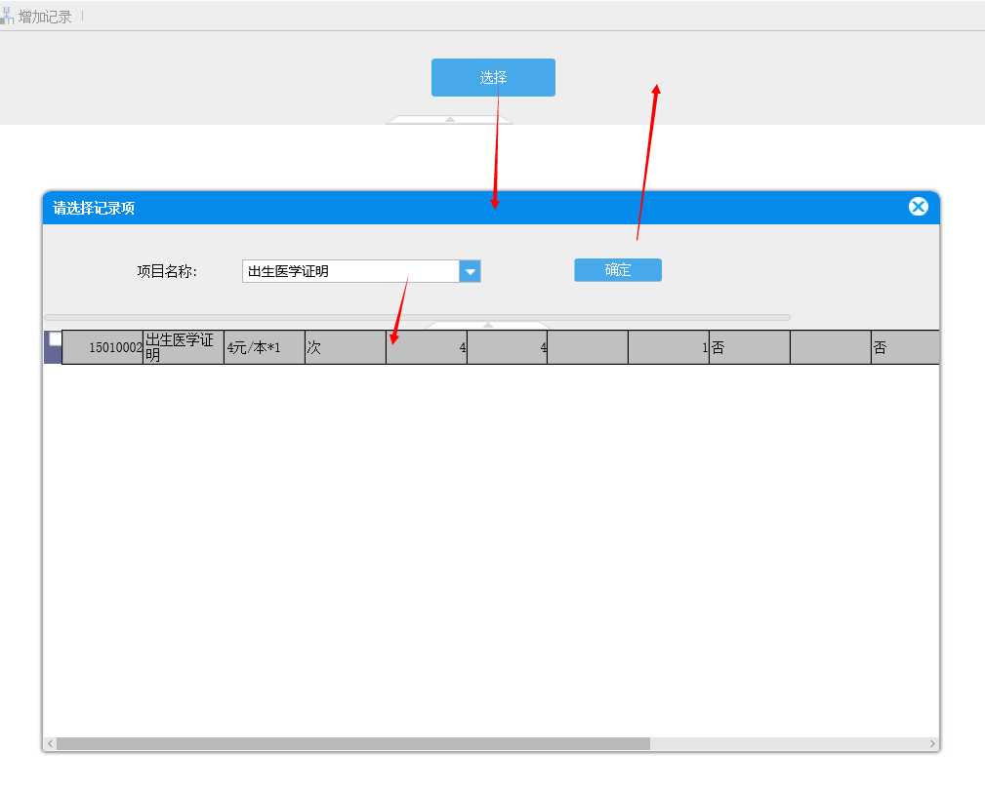
Task: Click the scrollbar right arrow
Action: click(932, 744)
